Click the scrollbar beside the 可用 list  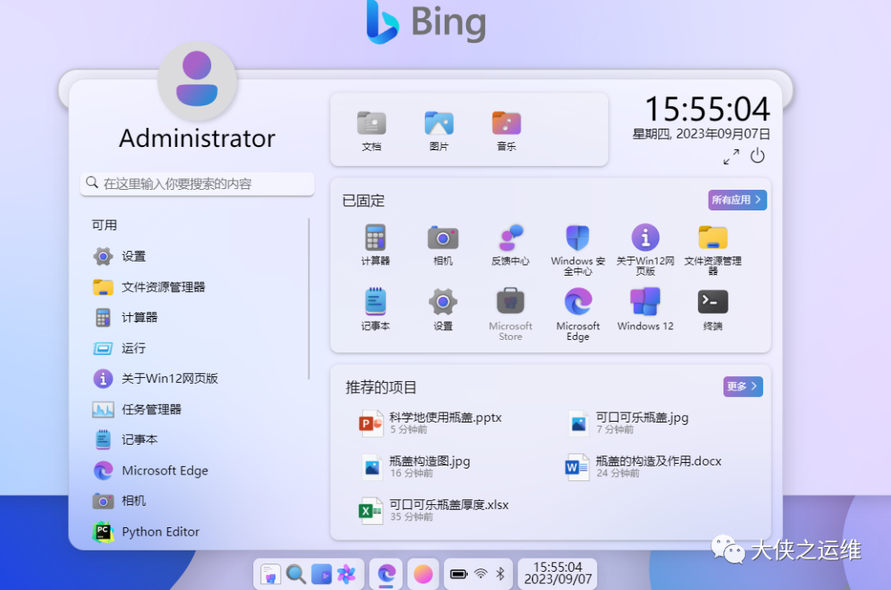point(309,299)
